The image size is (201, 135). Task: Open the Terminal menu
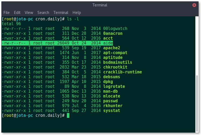(x=61, y=13)
